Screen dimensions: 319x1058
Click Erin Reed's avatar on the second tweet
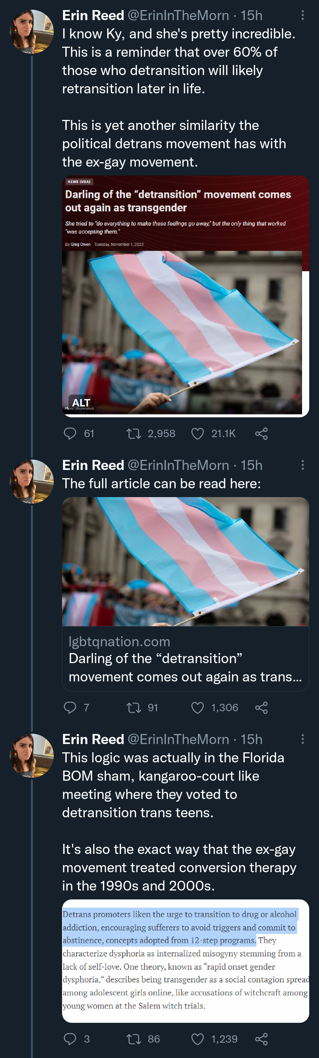pyautogui.click(x=32, y=481)
